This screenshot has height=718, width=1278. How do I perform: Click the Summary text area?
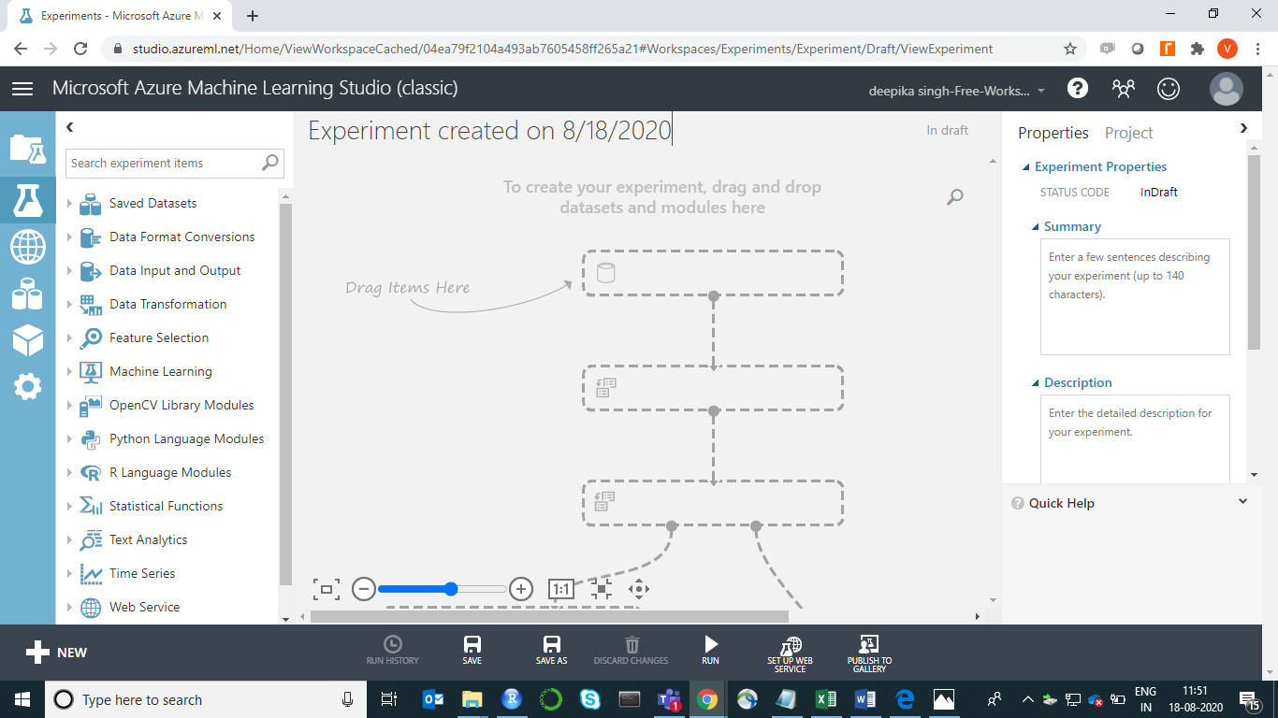pyautogui.click(x=1135, y=296)
